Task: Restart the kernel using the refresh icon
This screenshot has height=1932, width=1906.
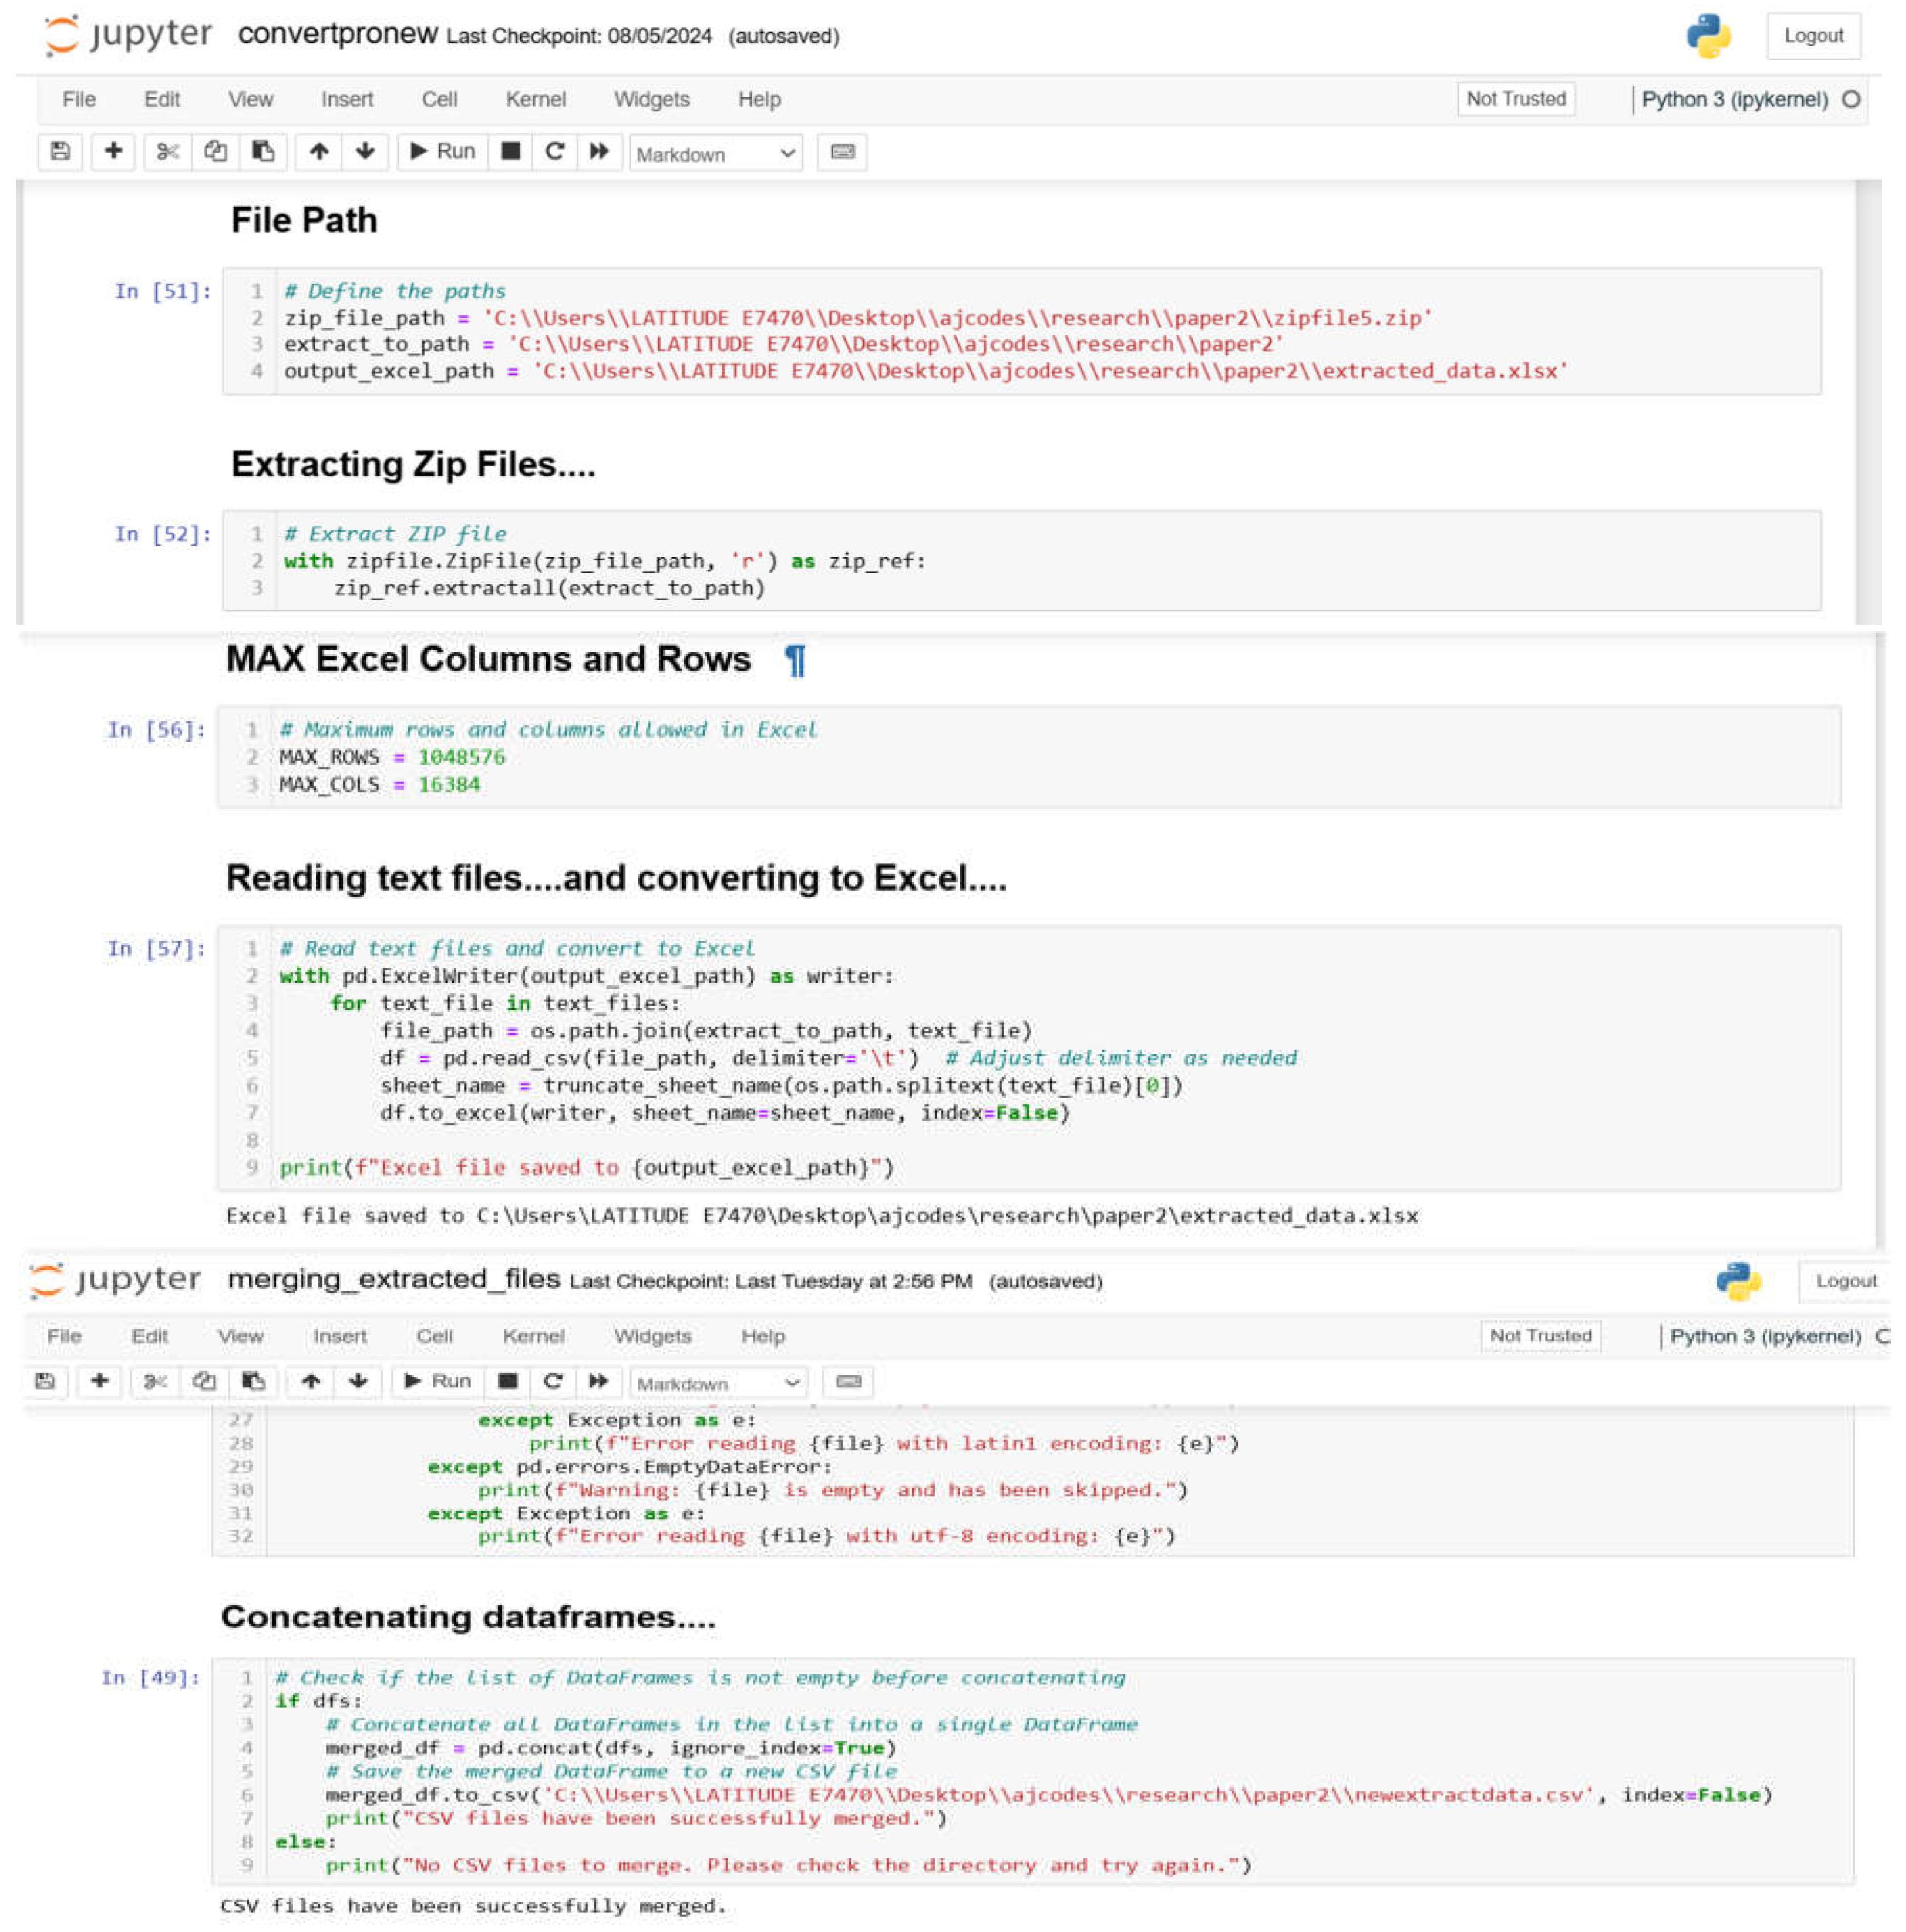Action: click(x=555, y=152)
